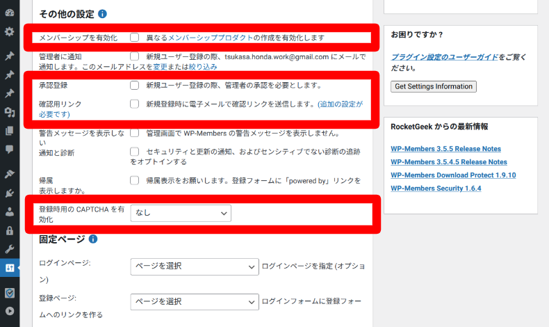Toggle the 確認用リンク checkbox
Image resolution: width=549 pixels, height=327 pixels.
[x=134, y=104]
